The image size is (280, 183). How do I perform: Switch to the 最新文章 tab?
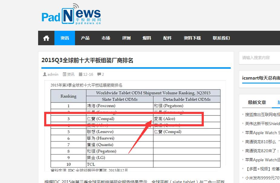(257, 102)
